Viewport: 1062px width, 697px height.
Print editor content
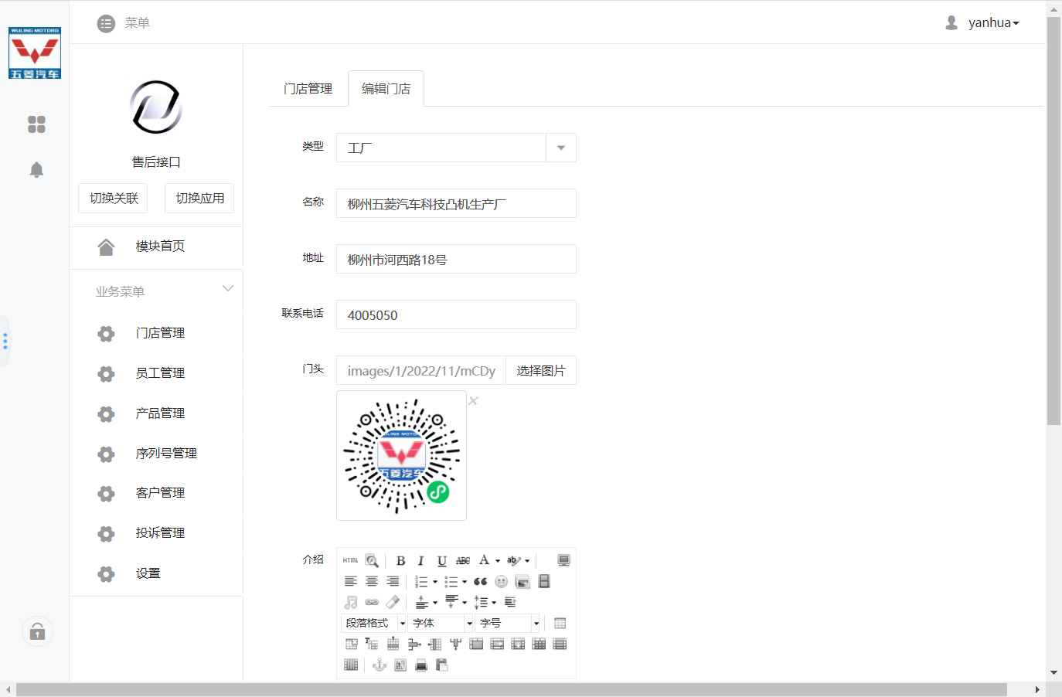(x=421, y=665)
